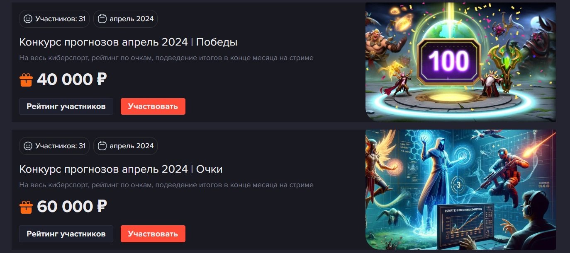Click апрель 2024 badge in Очки card

click(125, 146)
